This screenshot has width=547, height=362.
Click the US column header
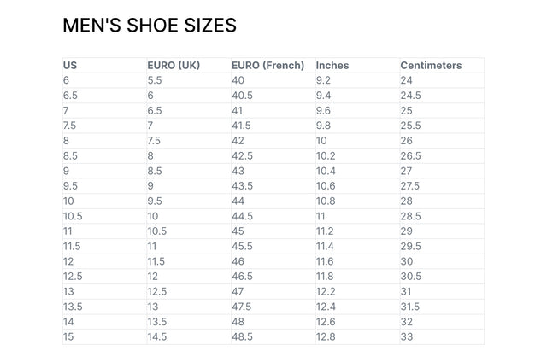point(70,65)
